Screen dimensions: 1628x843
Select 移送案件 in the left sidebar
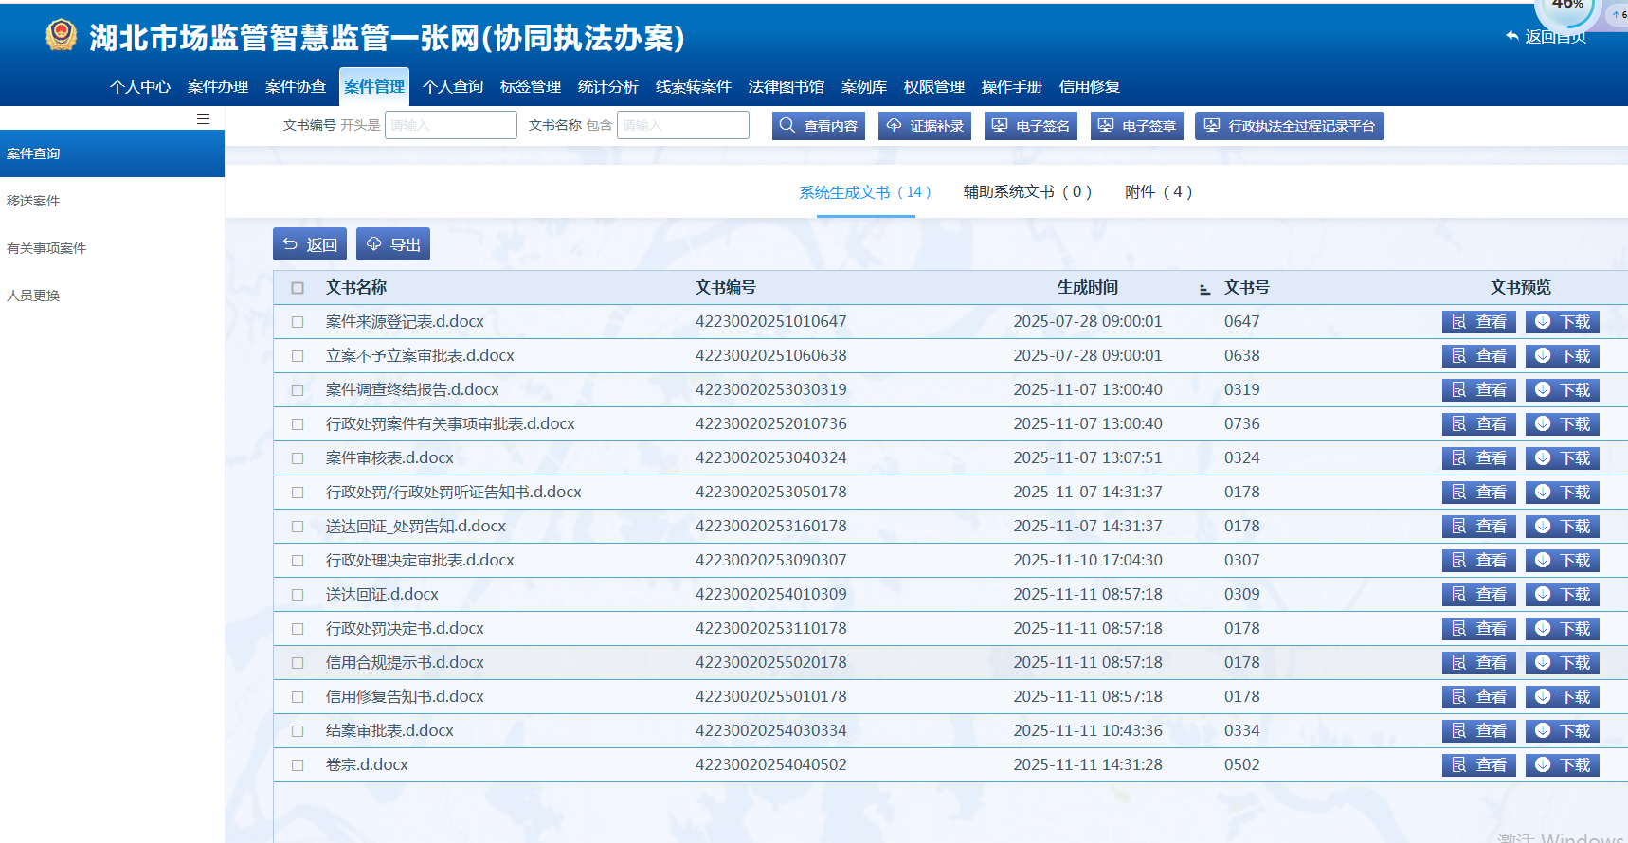coord(33,201)
